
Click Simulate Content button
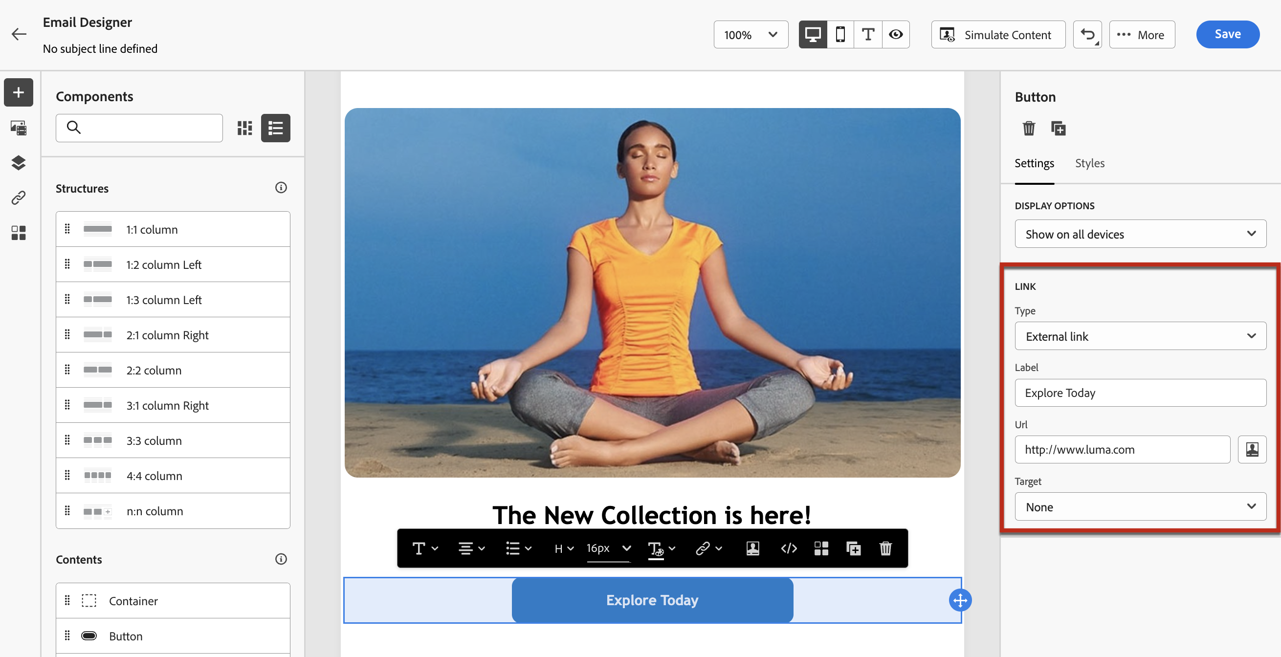click(997, 34)
